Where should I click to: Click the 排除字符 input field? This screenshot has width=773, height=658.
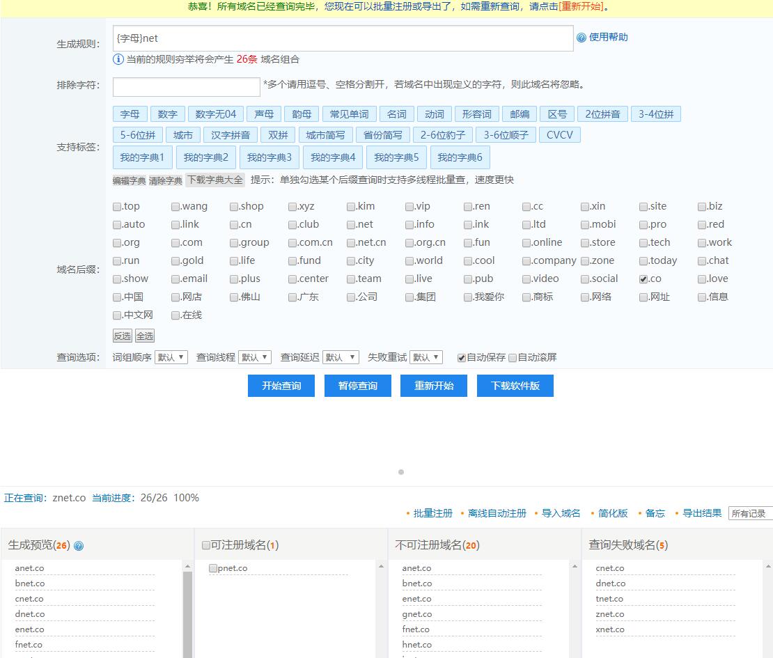click(x=186, y=87)
